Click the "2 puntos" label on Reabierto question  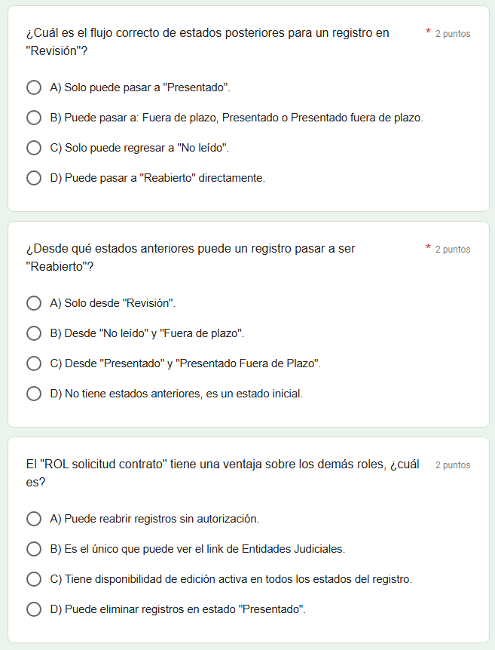point(453,250)
